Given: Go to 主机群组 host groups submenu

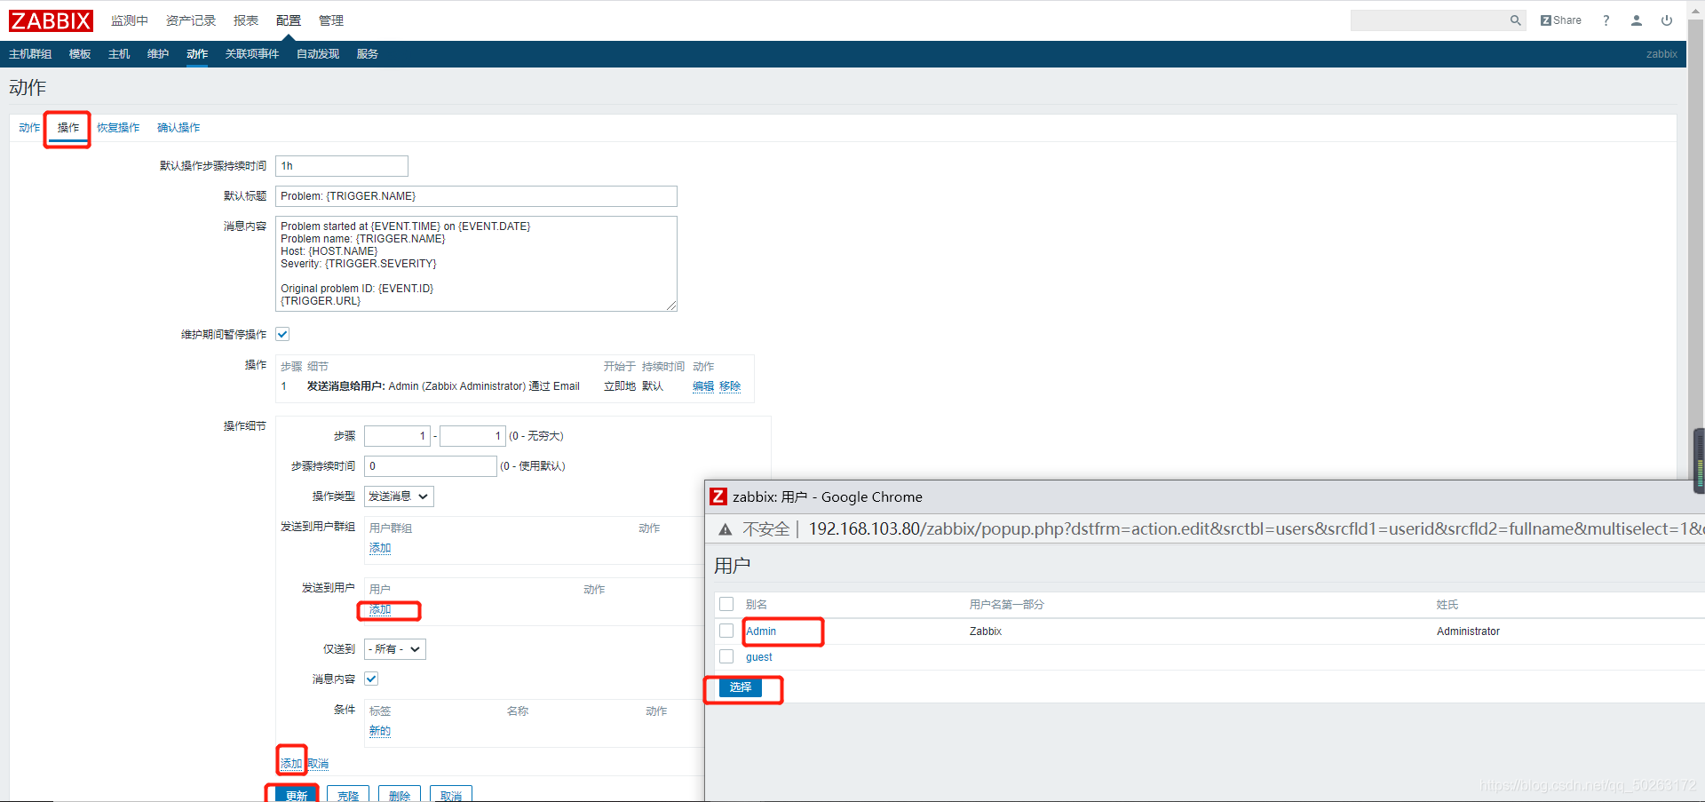Looking at the screenshot, I should (x=30, y=54).
